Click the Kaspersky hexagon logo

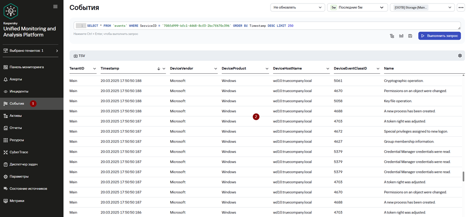[11, 11]
